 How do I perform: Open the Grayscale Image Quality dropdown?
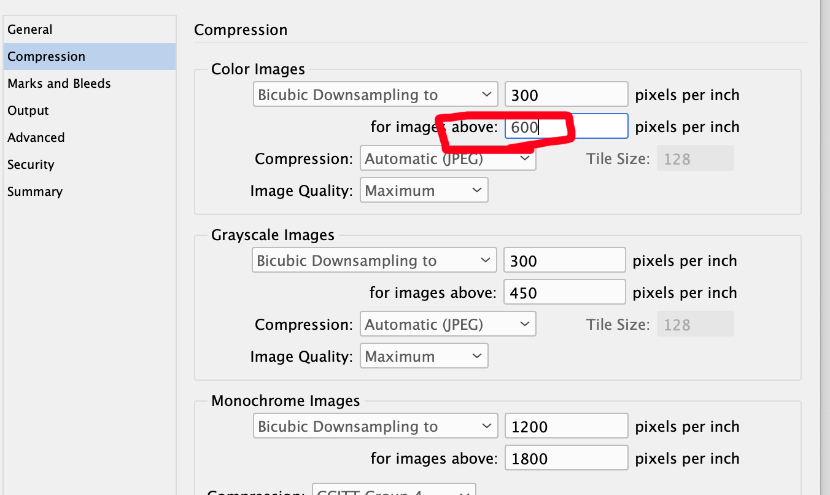(424, 356)
